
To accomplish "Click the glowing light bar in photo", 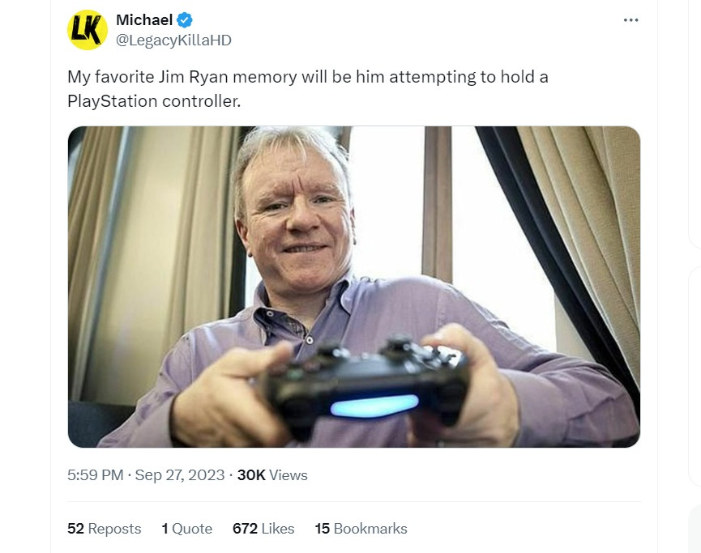I will [x=374, y=406].
